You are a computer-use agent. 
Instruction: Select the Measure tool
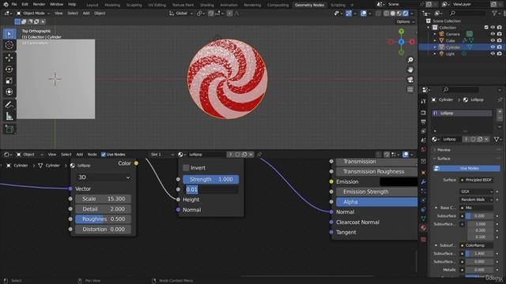[9, 116]
